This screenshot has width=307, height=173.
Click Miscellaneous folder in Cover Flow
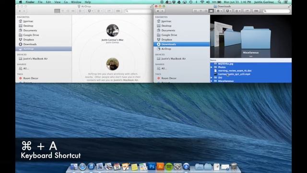256,38
